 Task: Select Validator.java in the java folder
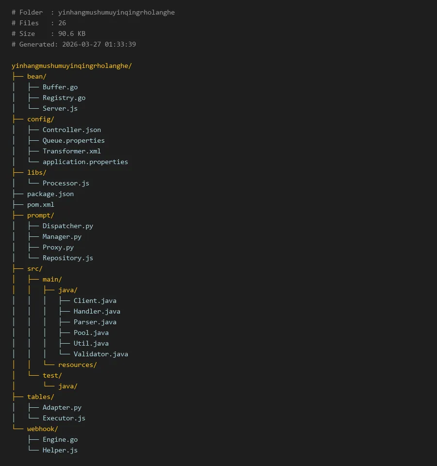pyautogui.click(x=101, y=354)
